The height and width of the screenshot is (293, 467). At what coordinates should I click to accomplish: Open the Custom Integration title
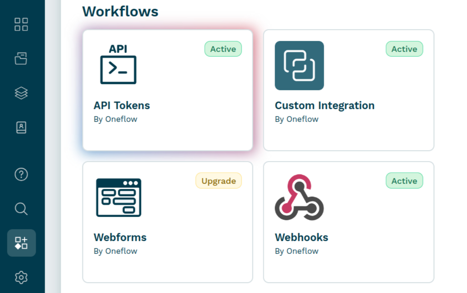325,106
